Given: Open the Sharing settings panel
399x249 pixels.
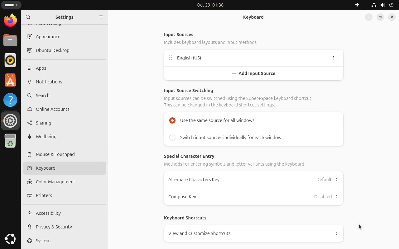Looking at the screenshot, I should click(65, 123).
